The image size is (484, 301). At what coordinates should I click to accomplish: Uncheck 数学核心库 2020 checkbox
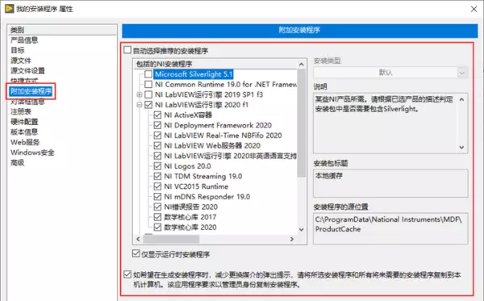click(x=157, y=227)
